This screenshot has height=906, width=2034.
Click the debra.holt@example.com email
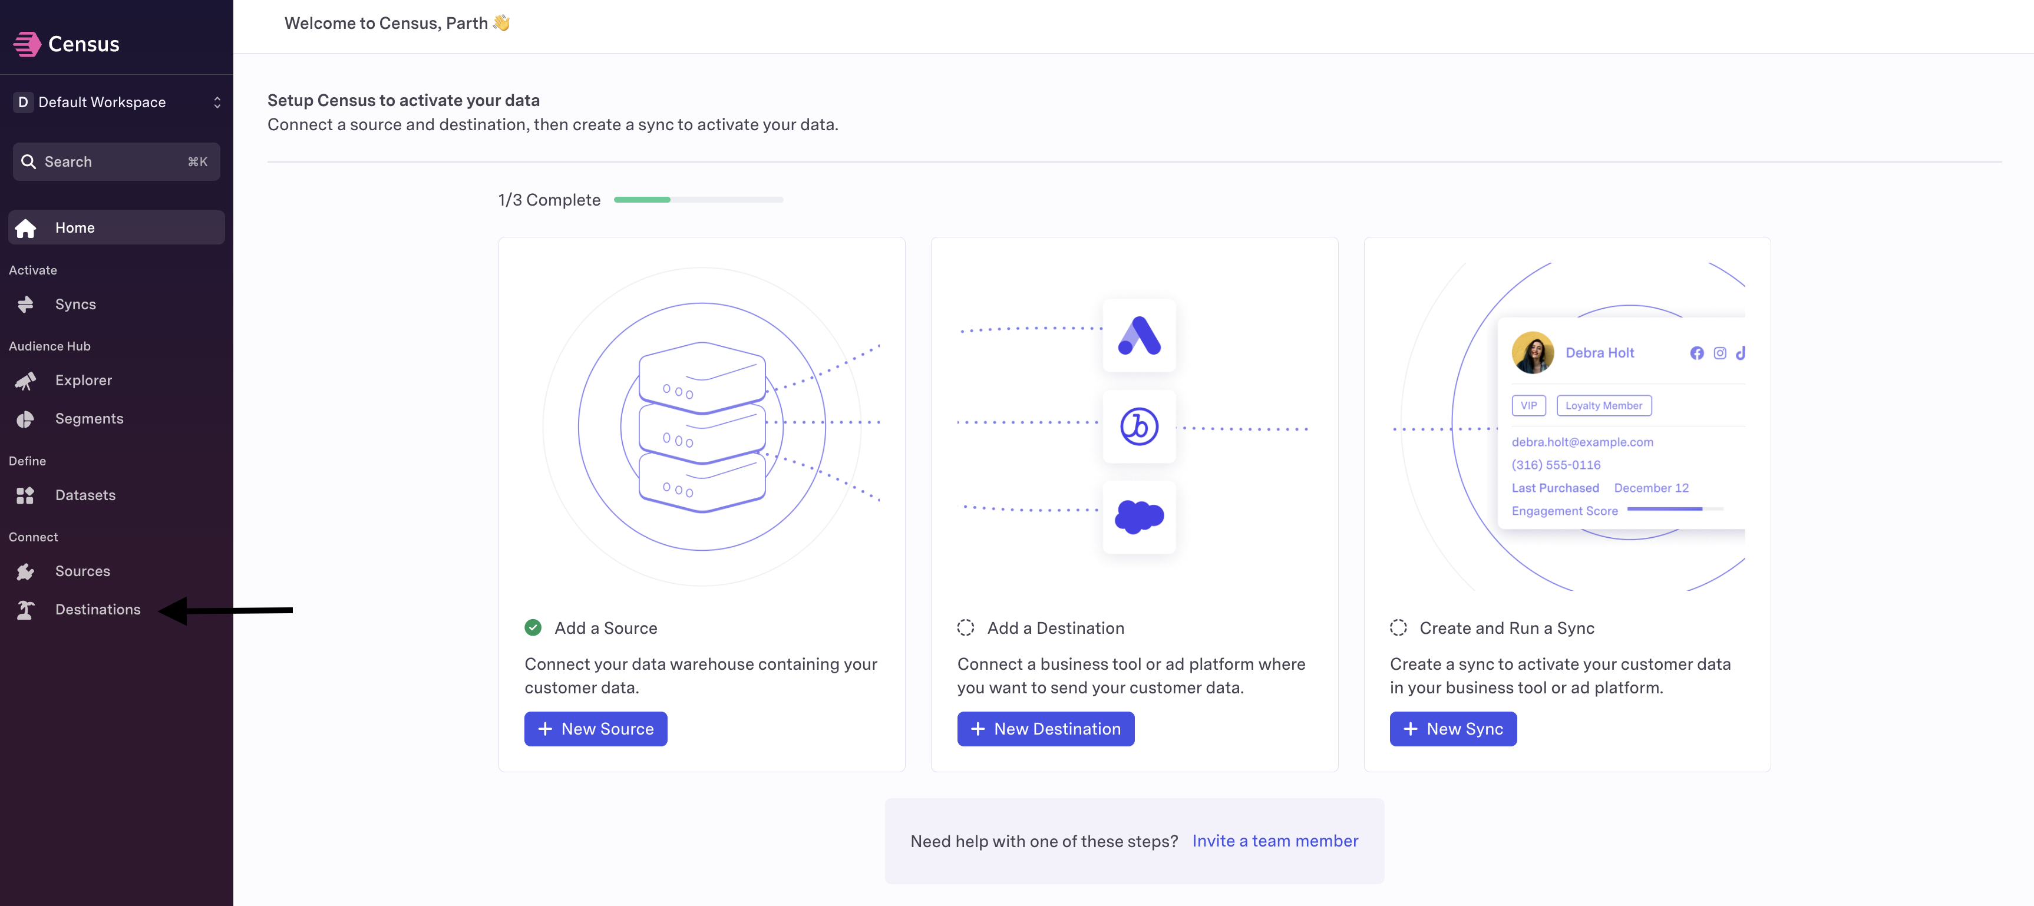click(1582, 443)
